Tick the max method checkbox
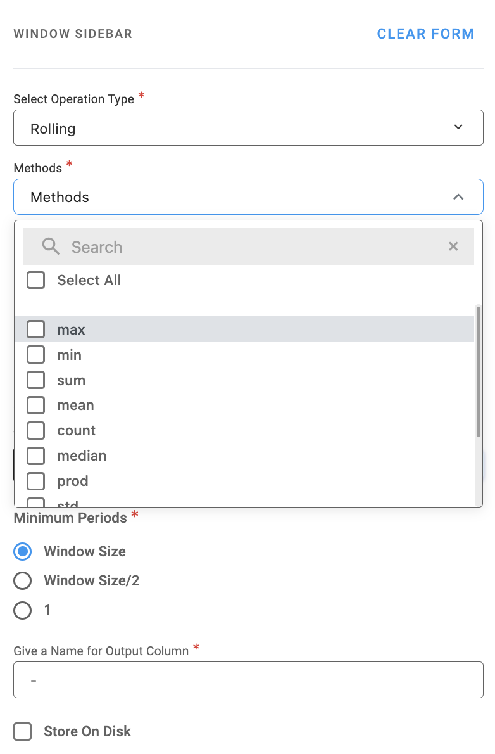The width and height of the screenshot is (495, 754). pyautogui.click(x=36, y=329)
